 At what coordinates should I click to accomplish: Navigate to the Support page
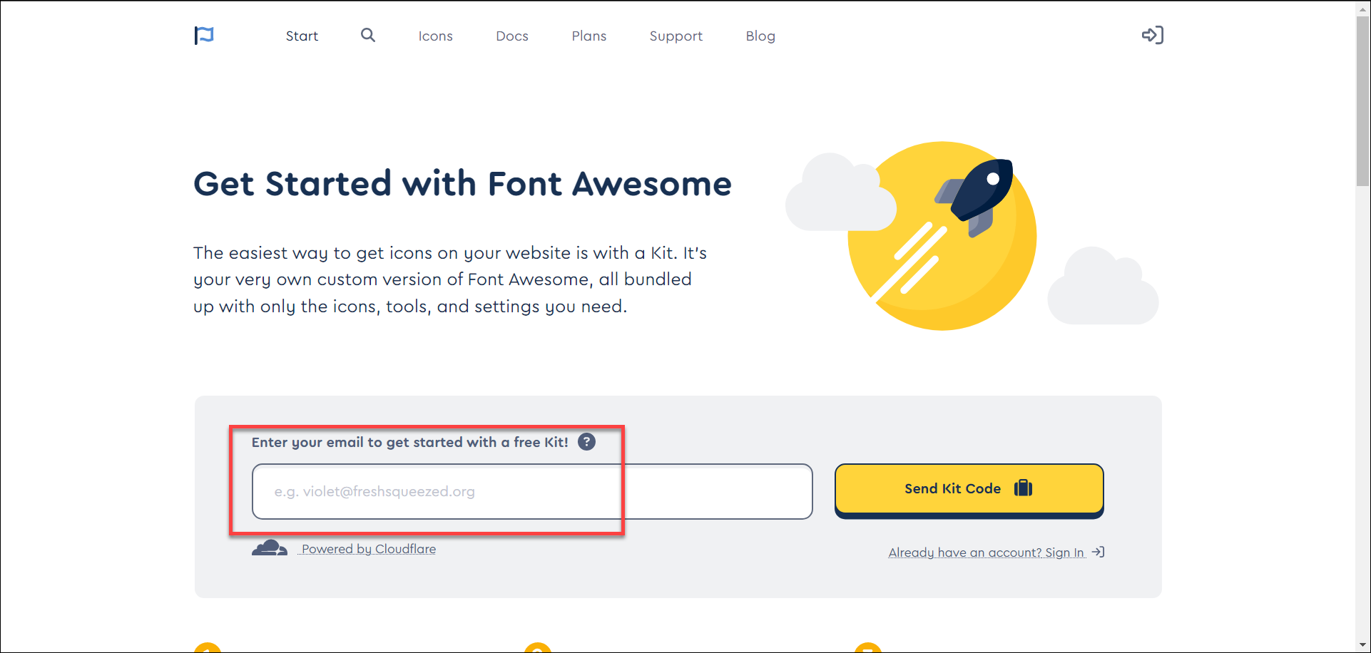tap(676, 36)
